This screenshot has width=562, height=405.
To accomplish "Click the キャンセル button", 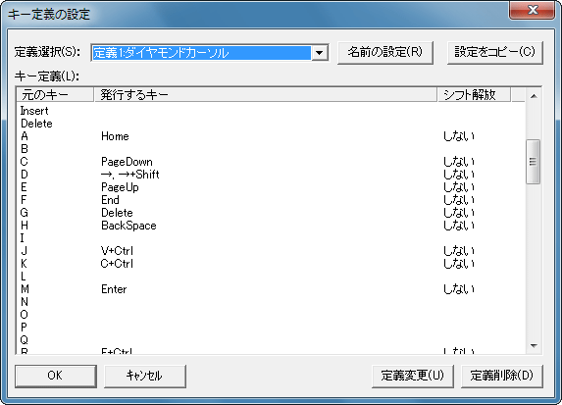I will (x=145, y=376).
